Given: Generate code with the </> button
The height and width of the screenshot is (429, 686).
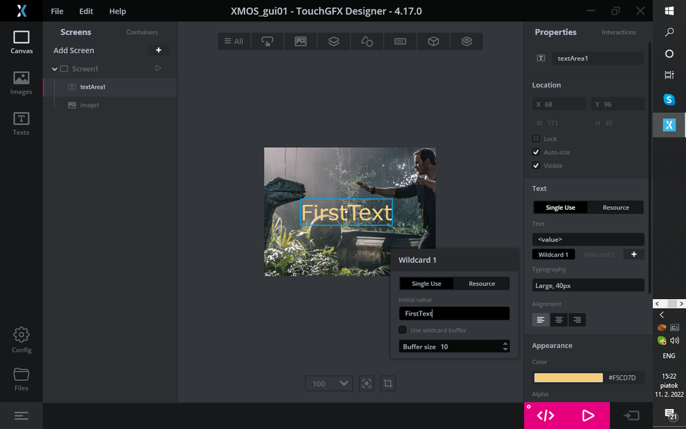Looking at the screenshot, I should [x=546, y=415].
